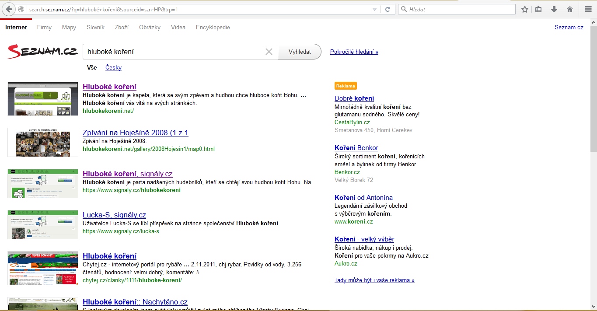Viewport: 597px width, 311px height.
Task: Open the Dobré koření ad
Action: [354, 98]
